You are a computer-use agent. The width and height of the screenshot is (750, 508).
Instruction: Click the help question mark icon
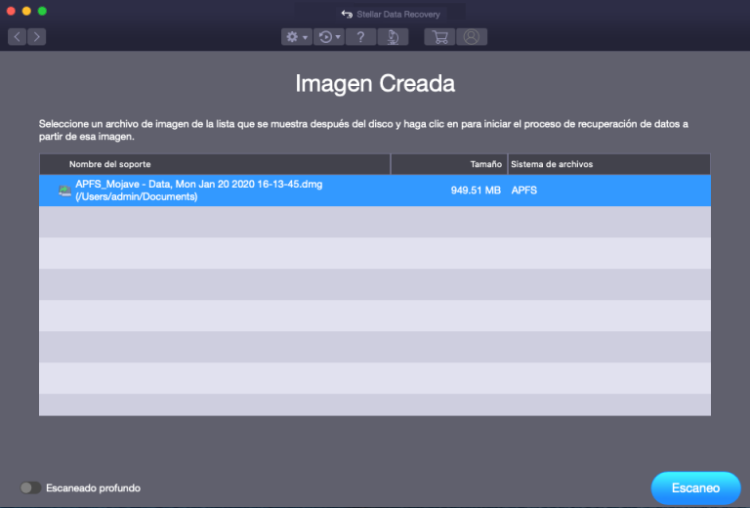(361, 37)
